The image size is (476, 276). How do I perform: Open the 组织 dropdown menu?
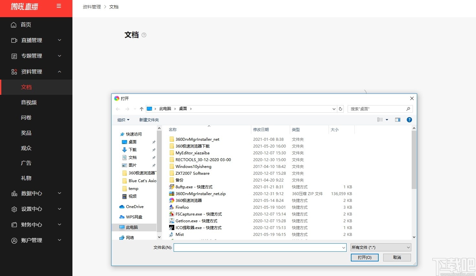point(123,120)
